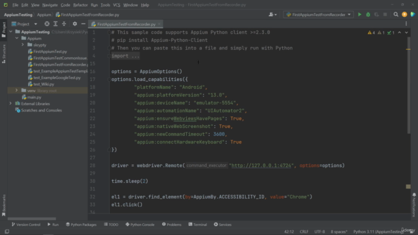Open Project panel gear options

(x=74, y=24)
